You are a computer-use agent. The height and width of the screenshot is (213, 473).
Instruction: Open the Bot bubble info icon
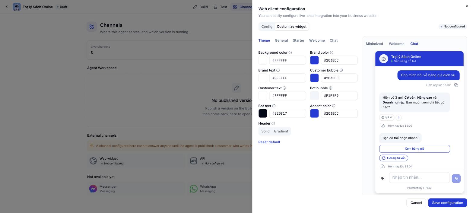[x=331, y=88]
